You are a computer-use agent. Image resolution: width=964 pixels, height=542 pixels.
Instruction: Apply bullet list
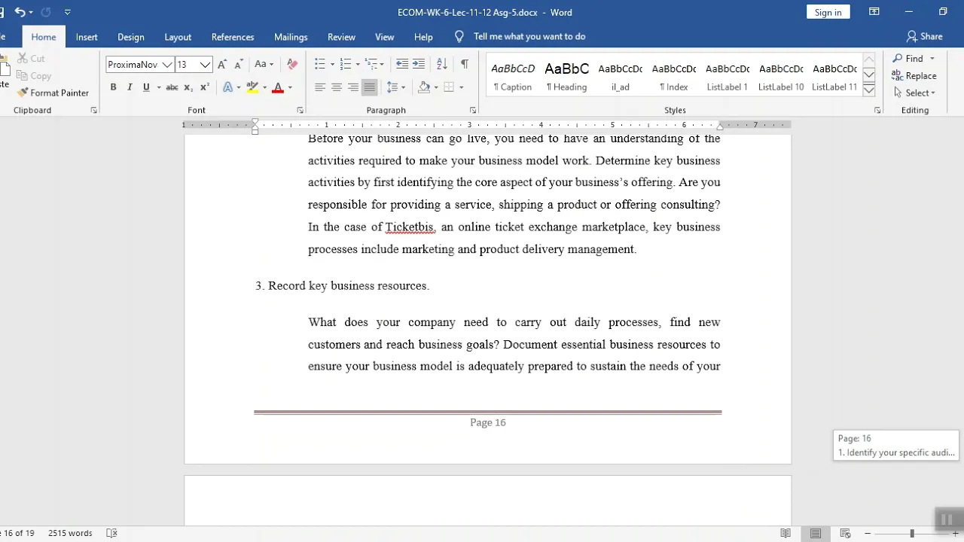[x=320, y=64]
